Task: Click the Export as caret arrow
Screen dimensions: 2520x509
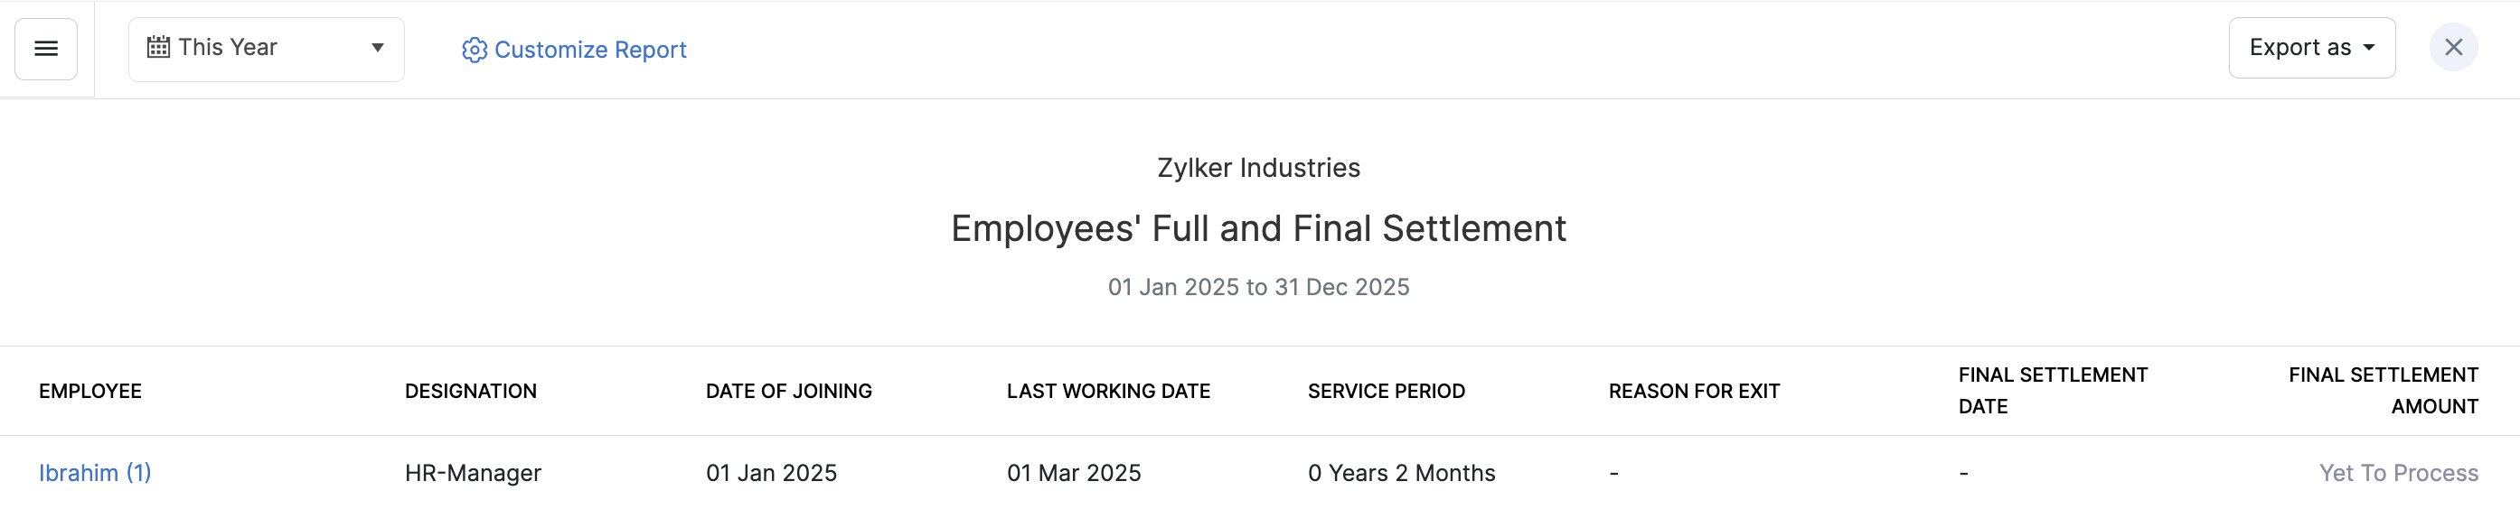Action: [x=2369, y=48]
